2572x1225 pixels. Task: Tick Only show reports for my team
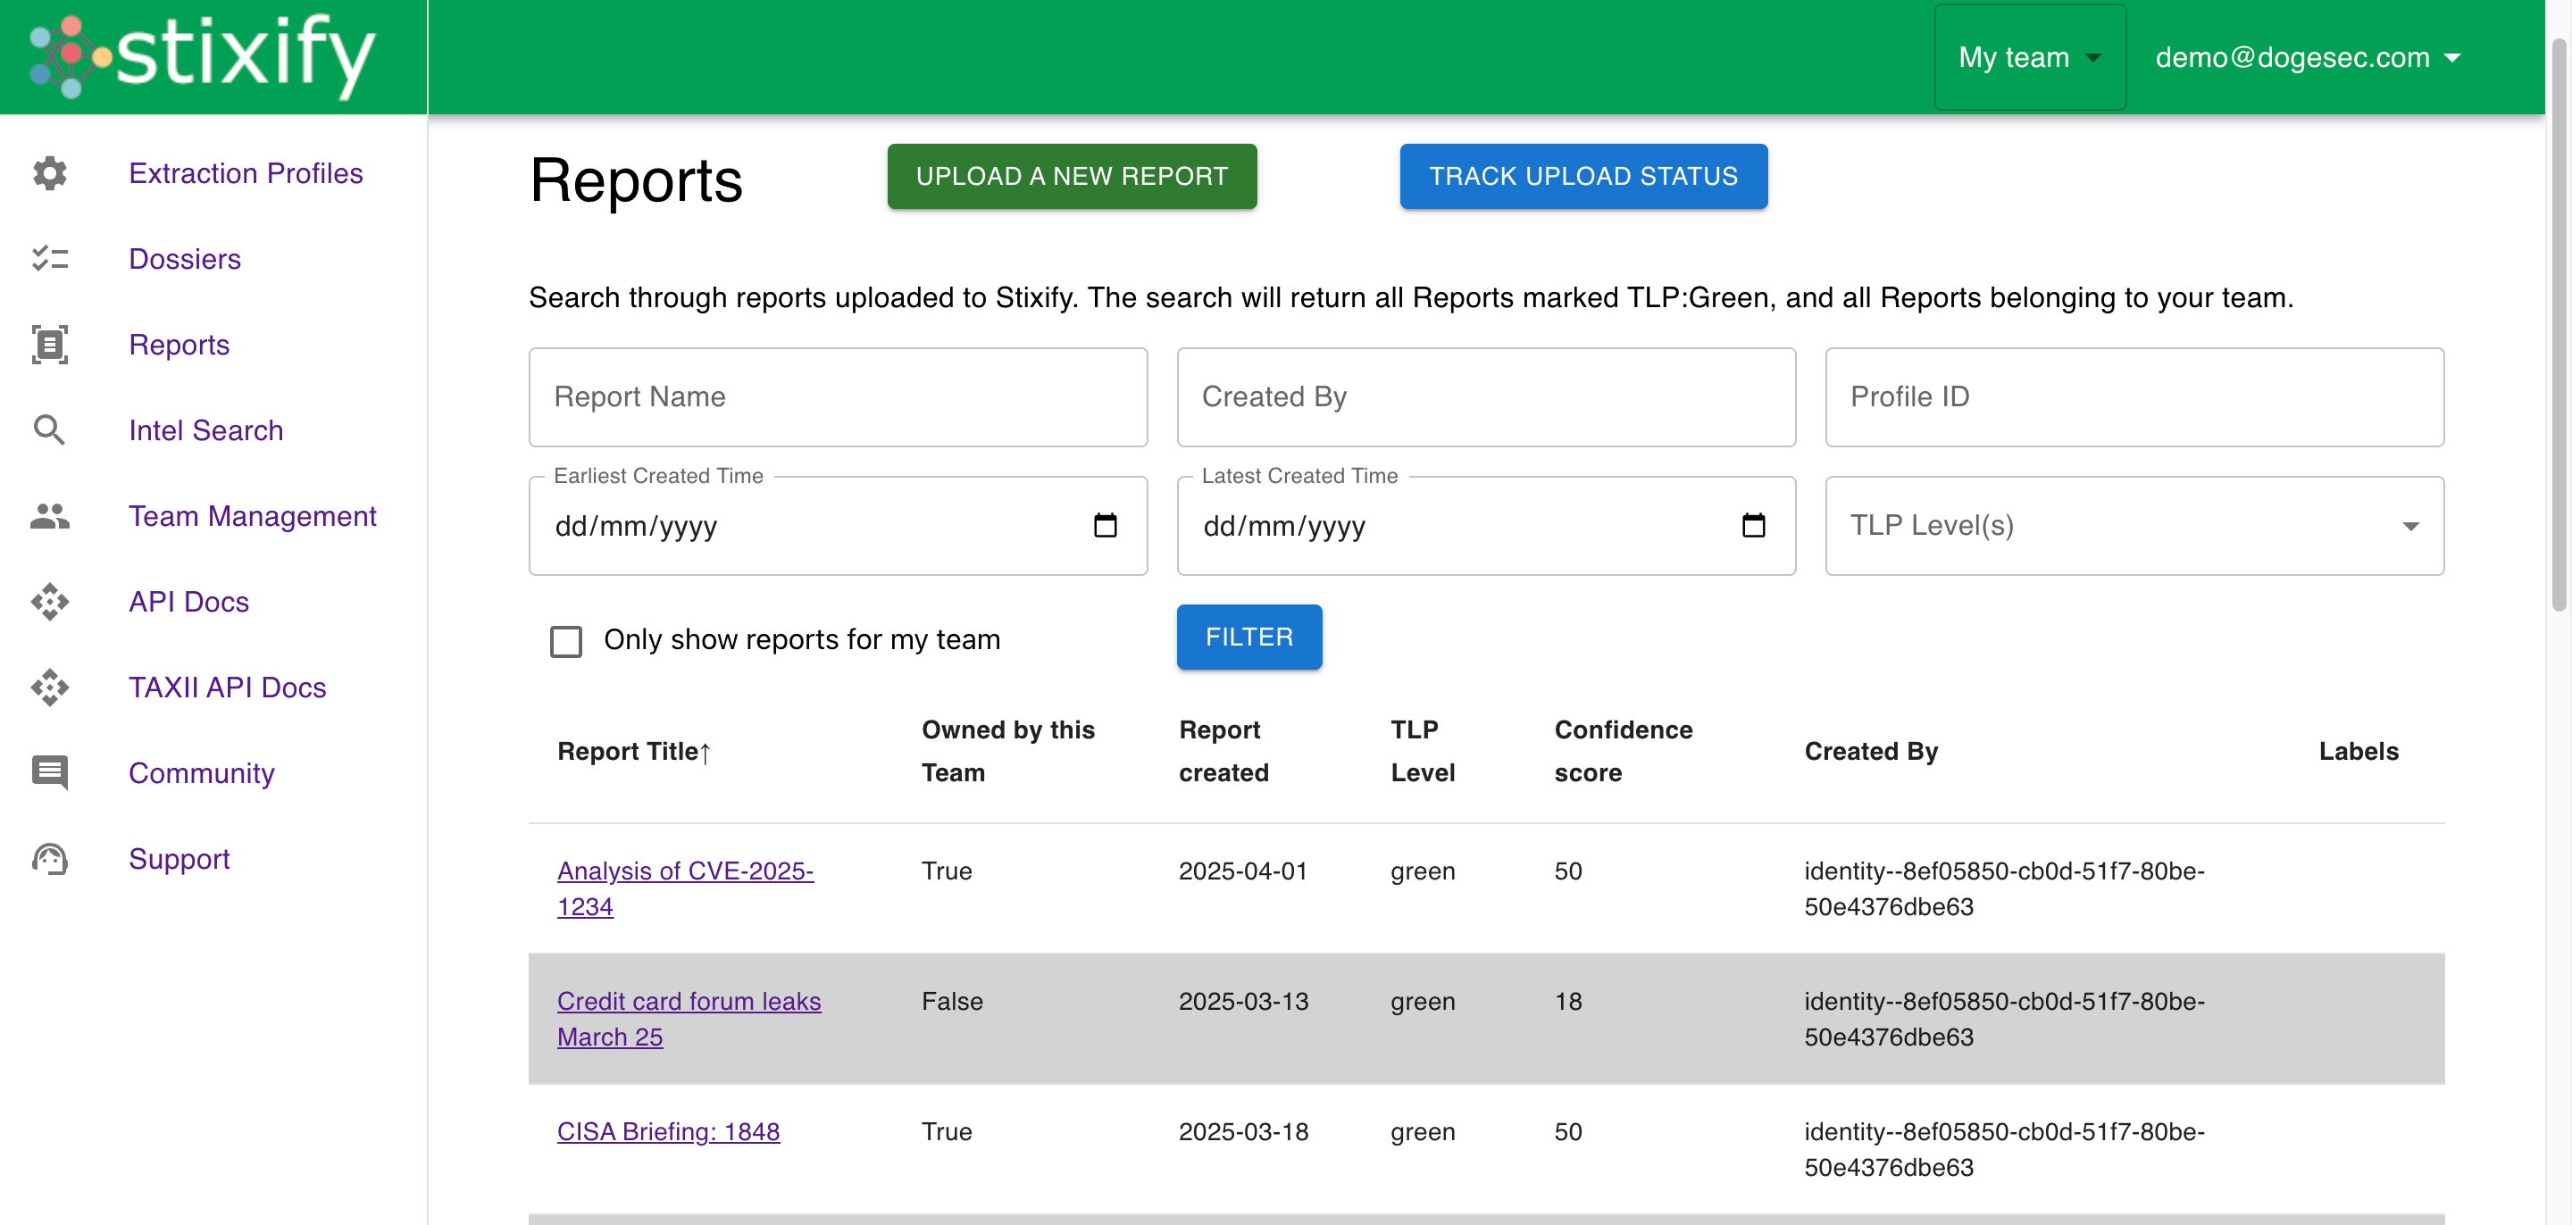click(566, 641)
